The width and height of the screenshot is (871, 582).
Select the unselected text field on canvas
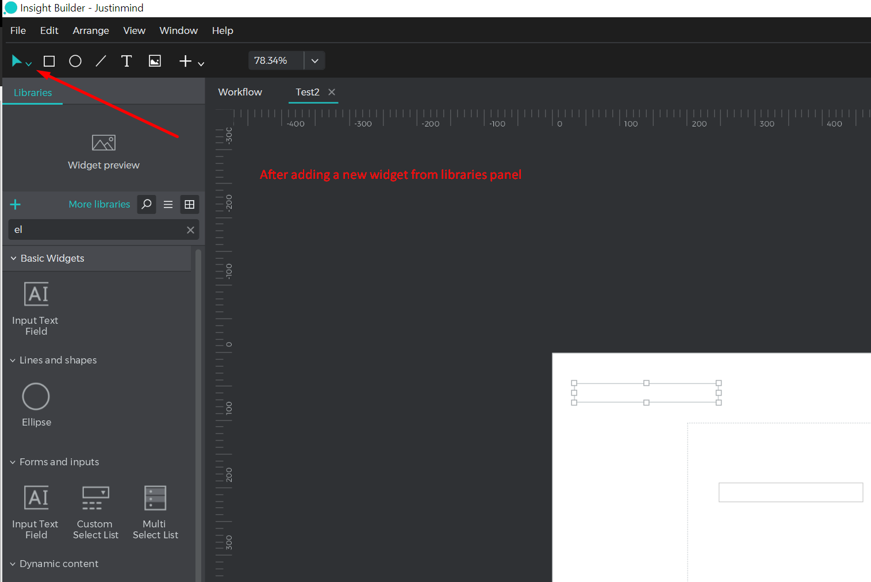pyautogui.click(x=791, y=492)
